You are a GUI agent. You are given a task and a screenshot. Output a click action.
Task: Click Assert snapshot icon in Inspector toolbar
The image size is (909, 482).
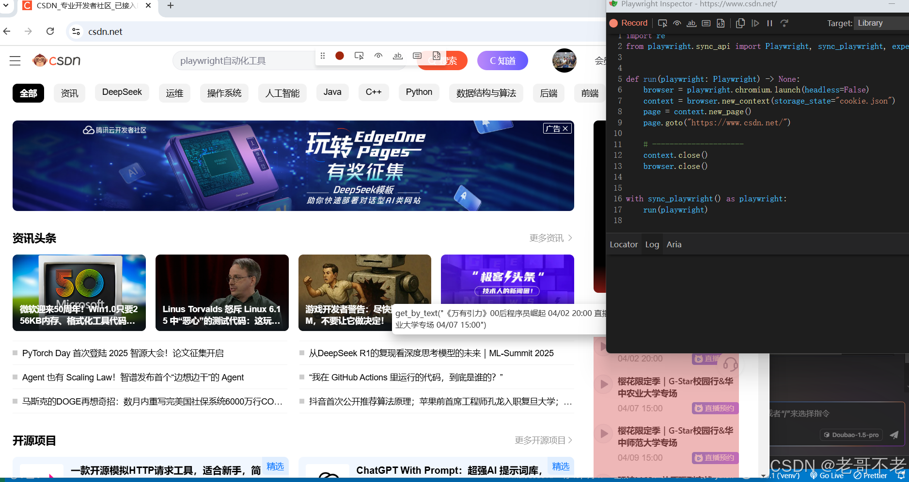(721, 23)
